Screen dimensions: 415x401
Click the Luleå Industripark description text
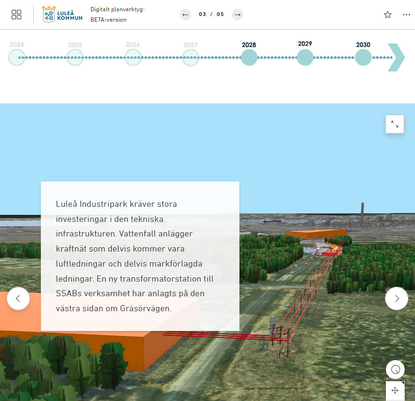135,256
